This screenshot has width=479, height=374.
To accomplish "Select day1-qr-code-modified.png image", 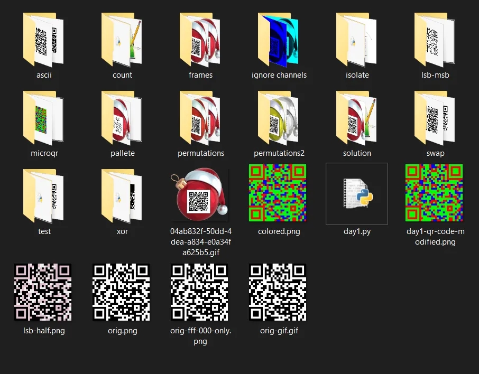I will pyautogui.click(x=435, y=193).
